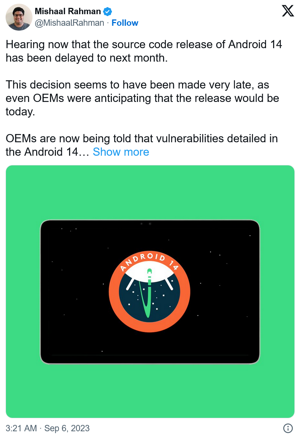Follow the MishaalRahman account
Image resolution: width=297 pixels, height=435 pixels.
pos(125,23)
